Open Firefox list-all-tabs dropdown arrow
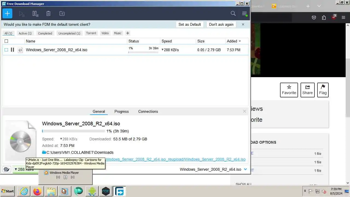 click(x=319, y=6)
